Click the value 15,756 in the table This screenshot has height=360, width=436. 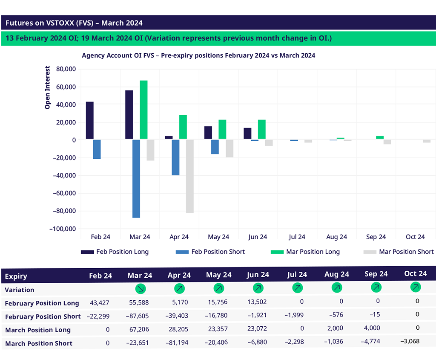[x=218, y=302]
